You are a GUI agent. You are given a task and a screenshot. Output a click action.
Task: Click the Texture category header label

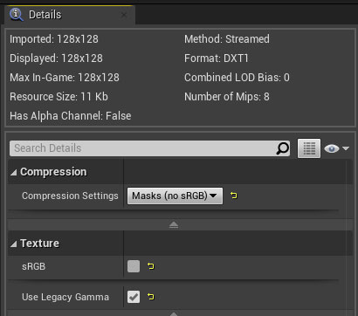click(x=39, y=244)
